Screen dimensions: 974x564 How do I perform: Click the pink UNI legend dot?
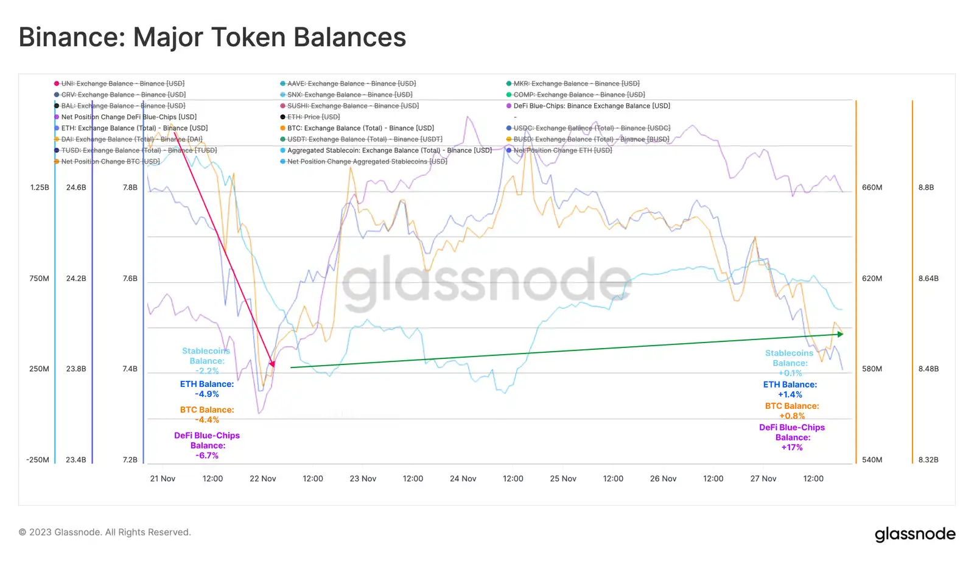57,83
